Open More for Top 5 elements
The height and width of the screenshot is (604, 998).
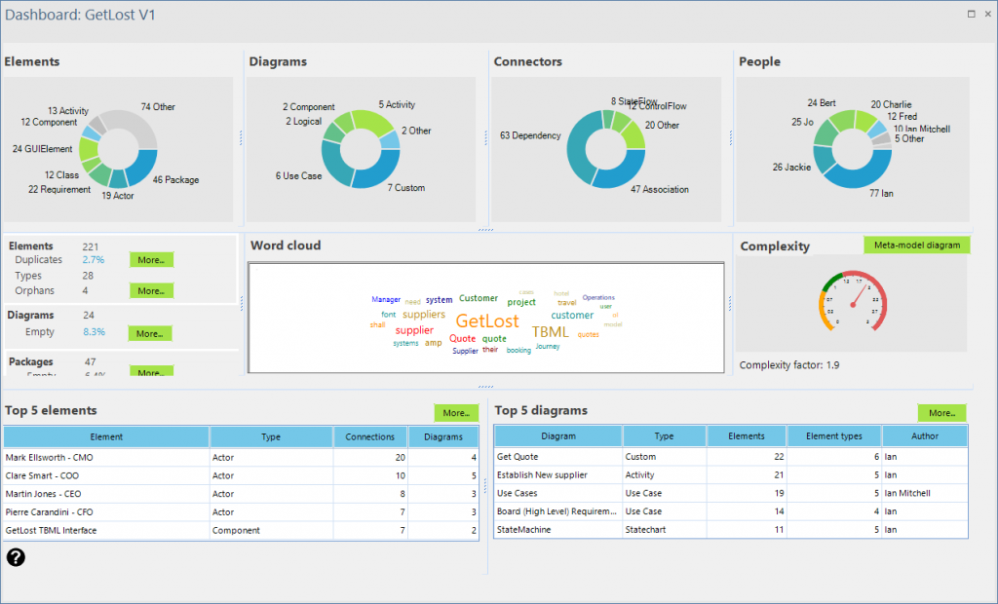point(456,413)
